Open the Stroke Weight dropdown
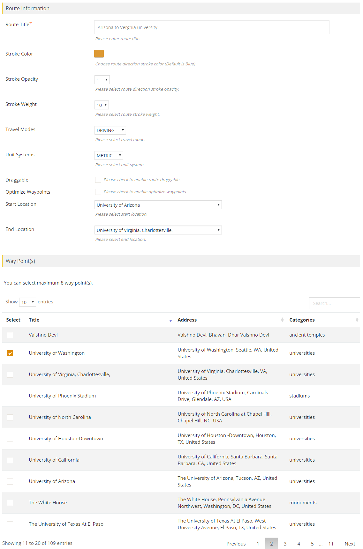The height and width of the screenshot is (549, 363). (x=102, y=105)
